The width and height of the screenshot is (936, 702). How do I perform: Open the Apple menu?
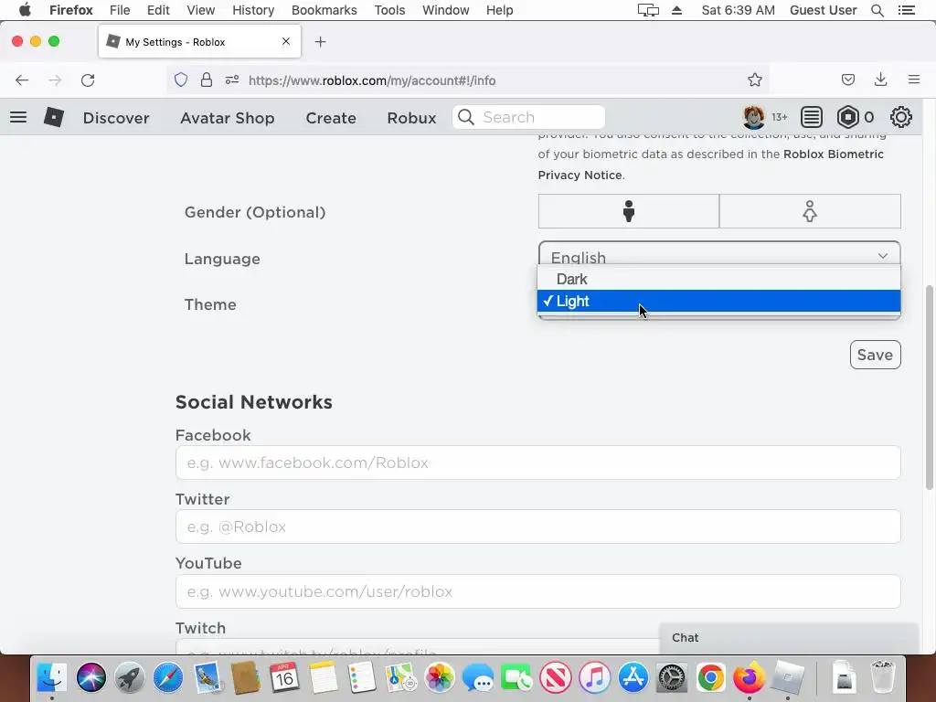point(25,10)
